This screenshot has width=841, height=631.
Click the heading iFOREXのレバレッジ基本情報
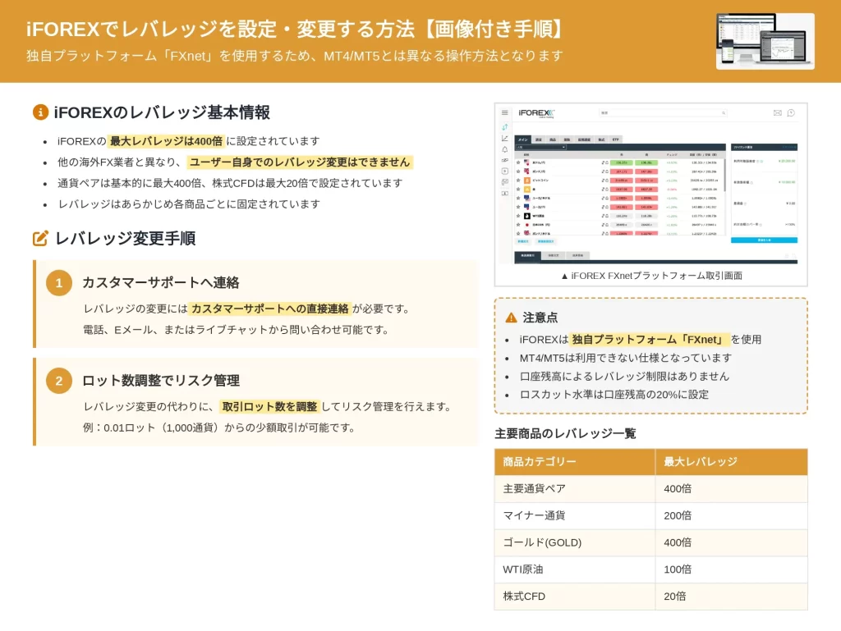pos(162,112)
